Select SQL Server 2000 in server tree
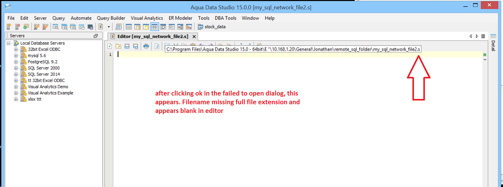Viewport: 503px width, 187px height. tap(44, 68)
